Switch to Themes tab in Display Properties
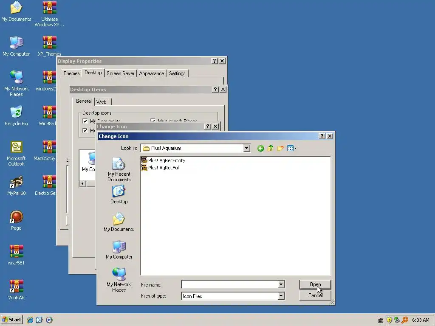The width and height of the screenshot is (435, 326). [71, 73]
